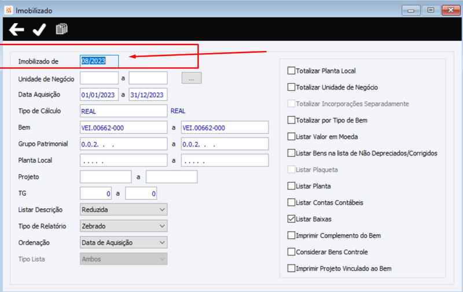Screen dimensions: 463x292
Task: Click the copy documents toolbar icon
Action: point(62,29)
